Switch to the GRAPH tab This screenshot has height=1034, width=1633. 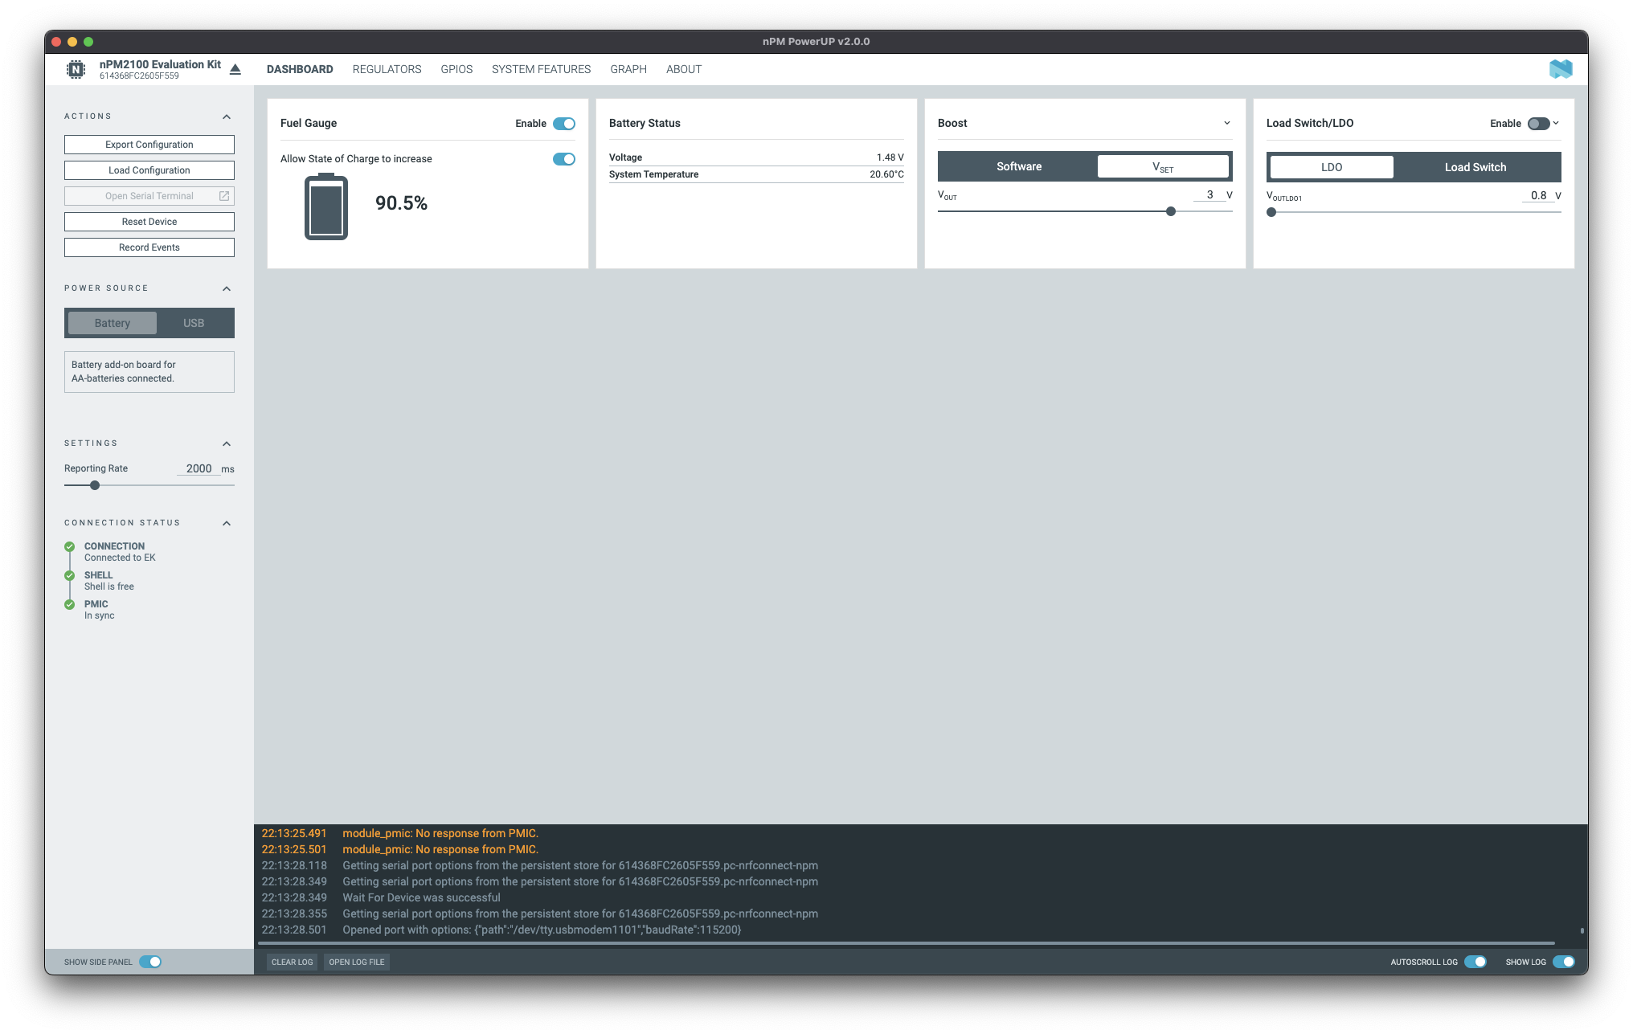[x=628, y=69]
